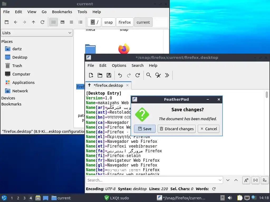The width and height of the screenshot is (270, 202).
Task: Close the *firefox.desktop tab
Action: [127, 85]
